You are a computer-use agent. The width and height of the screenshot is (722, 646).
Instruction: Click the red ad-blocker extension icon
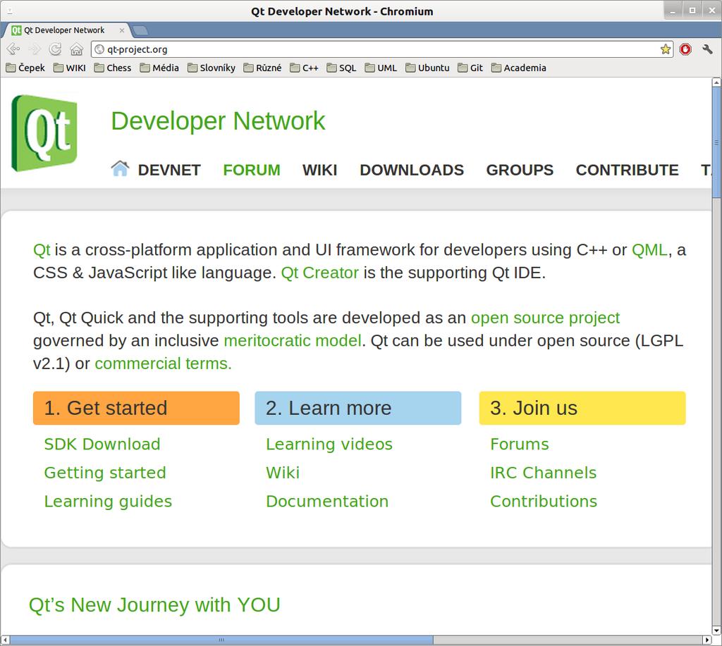685,49
